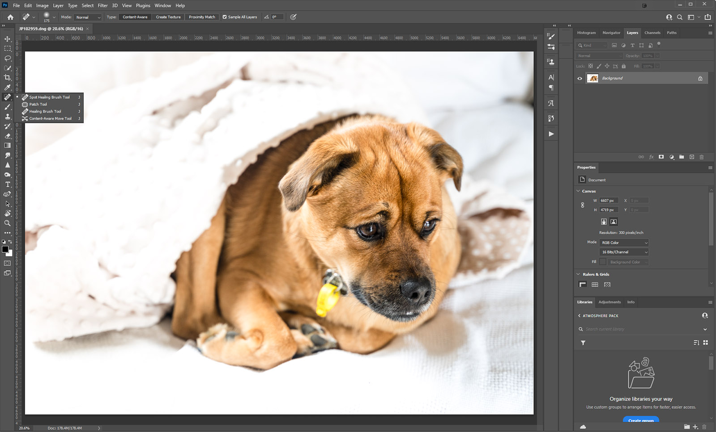Select the Horizontal Type tool
The height and width of the screenshot is (432, 716).
[8, 185]
